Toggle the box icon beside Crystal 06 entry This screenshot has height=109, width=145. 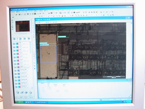16,71
